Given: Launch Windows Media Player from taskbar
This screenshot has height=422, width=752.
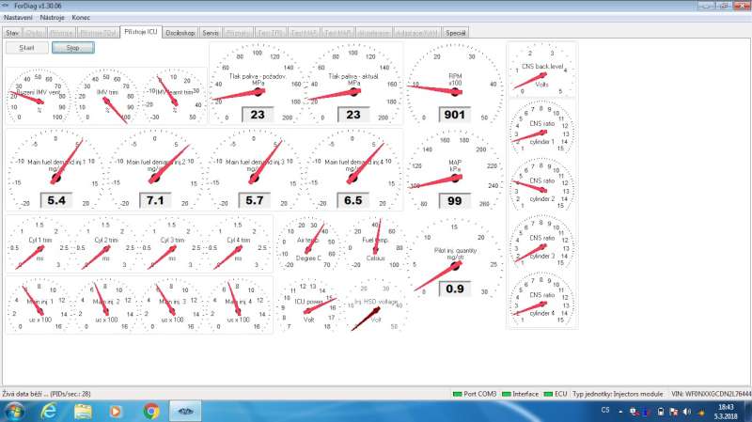Looking at the screenshot, I should [117, 411].
